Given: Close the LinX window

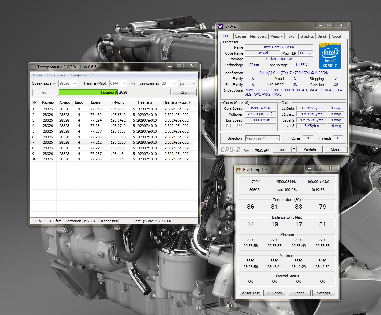Looking at the screenshot, I should point(191,66).
